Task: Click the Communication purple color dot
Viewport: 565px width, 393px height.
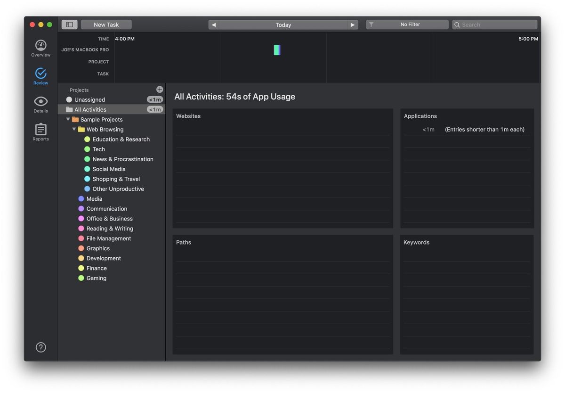Action: 81,208
